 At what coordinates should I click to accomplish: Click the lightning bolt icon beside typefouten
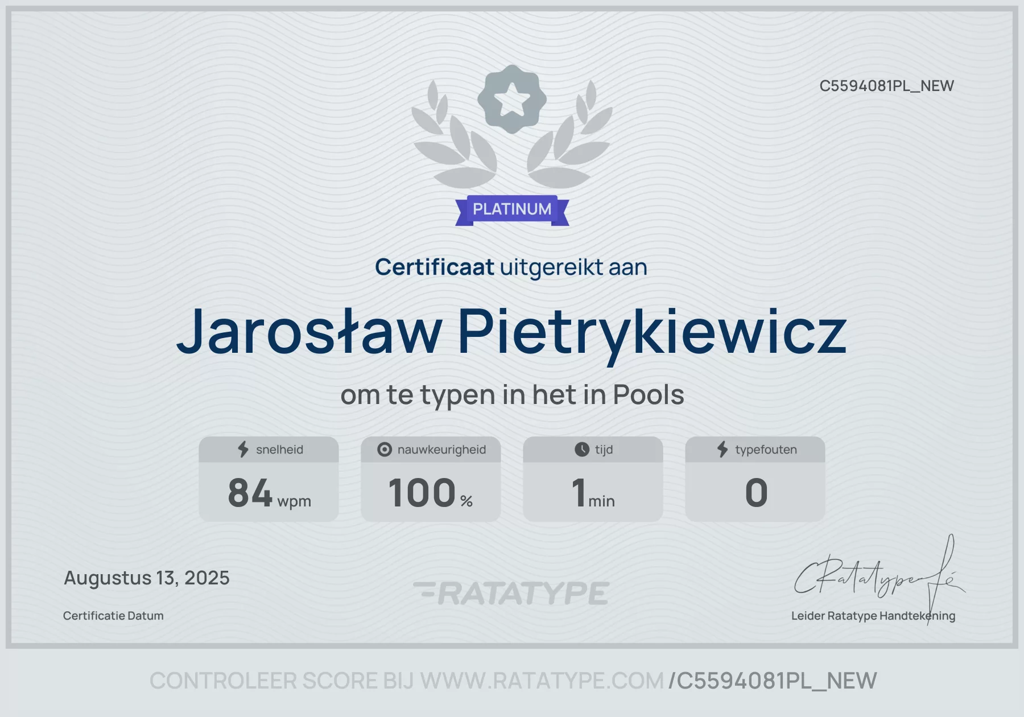[x=722, y=450]
